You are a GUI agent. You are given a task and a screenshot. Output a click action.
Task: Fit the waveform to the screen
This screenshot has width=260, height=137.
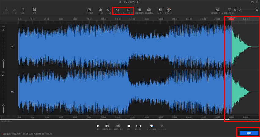(x=229, y=11)
